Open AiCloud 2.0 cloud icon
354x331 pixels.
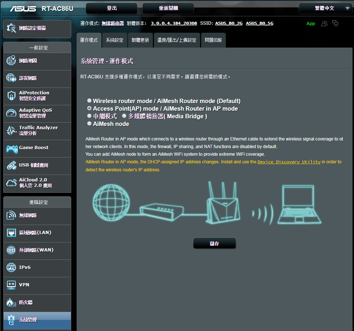11,183
